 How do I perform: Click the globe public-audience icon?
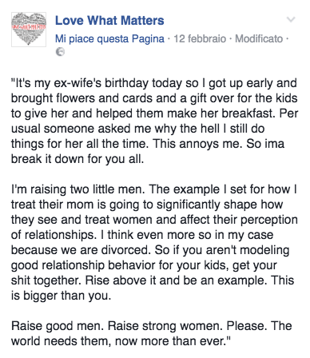pyautogui.click(x=60, y=52)
